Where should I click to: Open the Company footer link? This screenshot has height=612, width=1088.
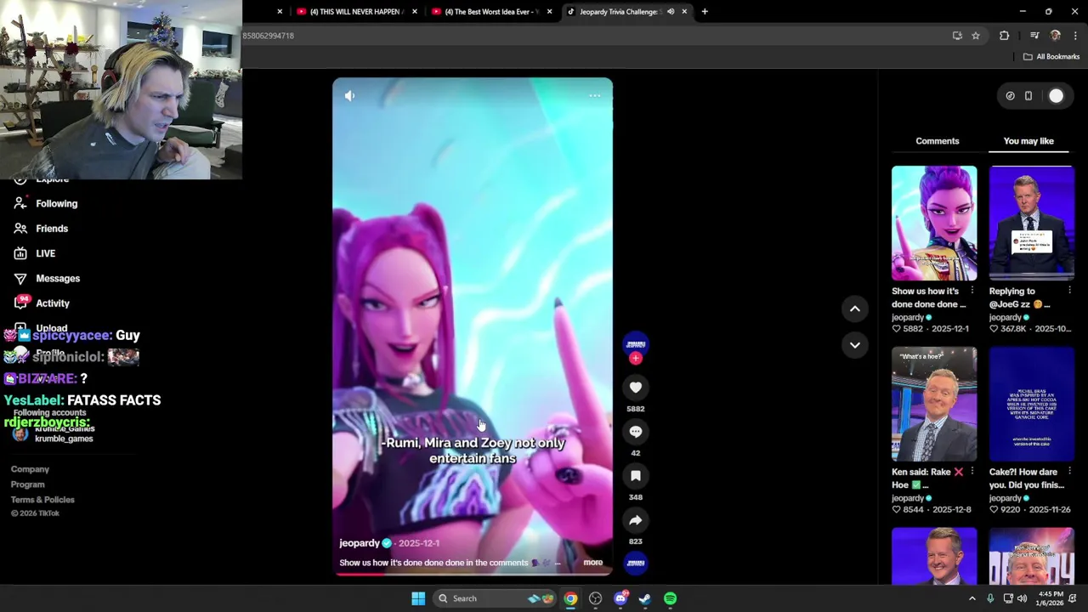pos(30,469)
